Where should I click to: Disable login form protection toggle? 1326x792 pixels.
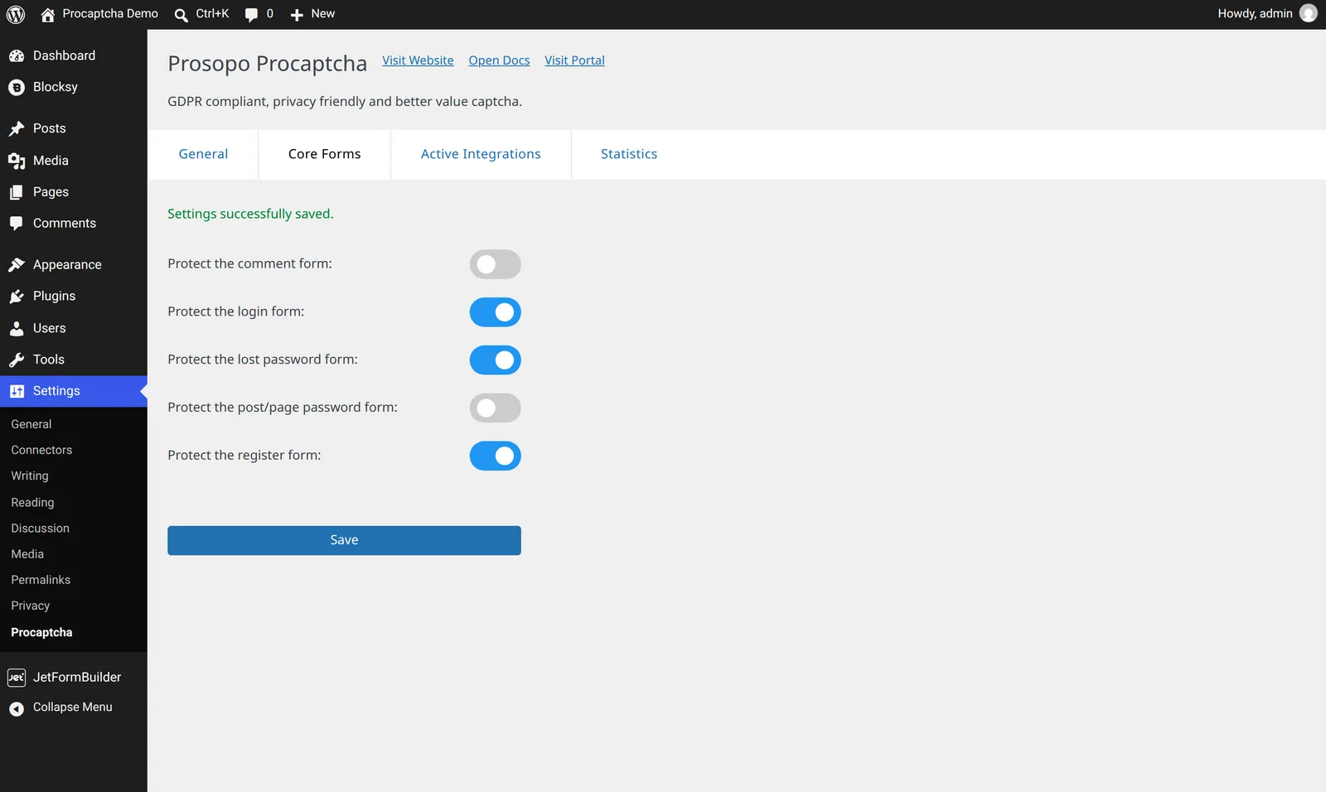pyautogui.click(x=496, y=312)
